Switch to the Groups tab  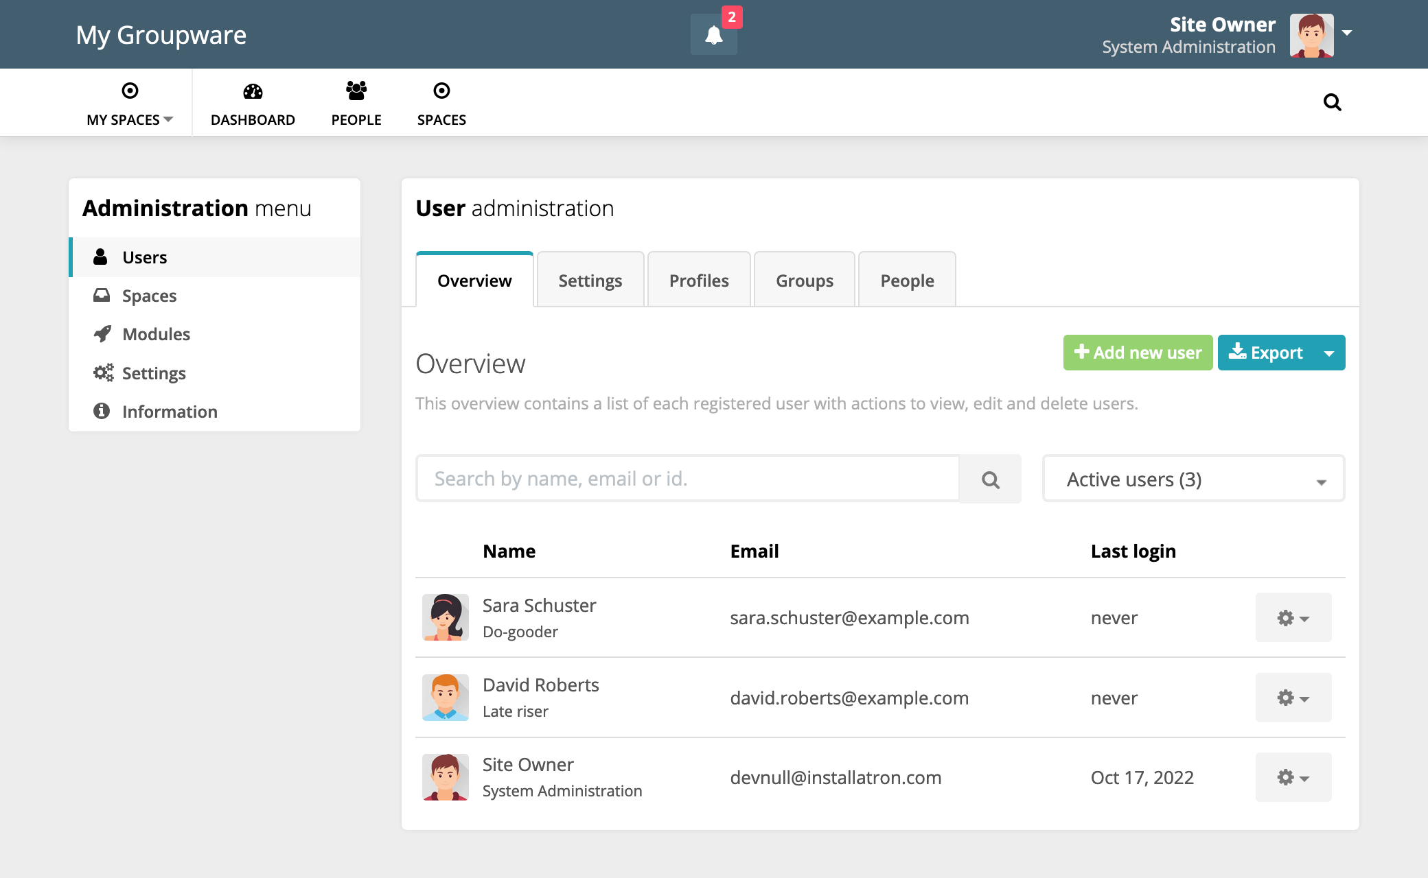(x=804, y=281)
